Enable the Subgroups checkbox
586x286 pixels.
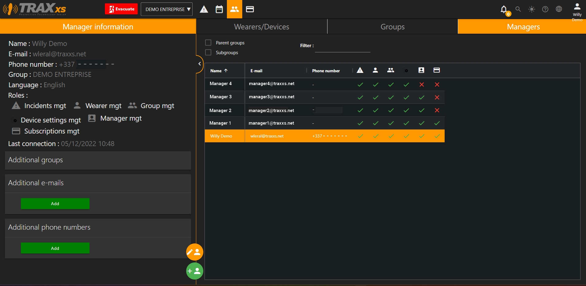(x=208, y=52)
